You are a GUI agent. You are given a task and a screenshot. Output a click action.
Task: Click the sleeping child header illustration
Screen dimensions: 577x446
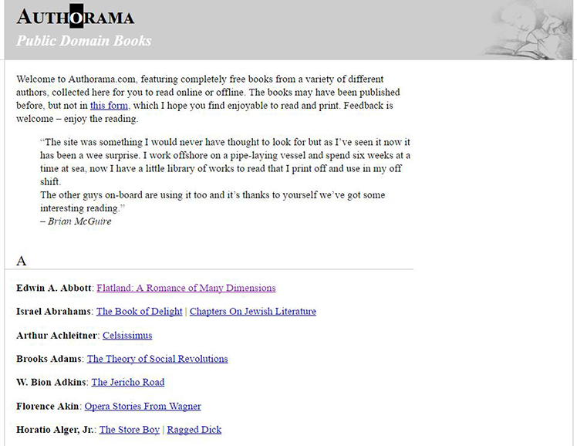tap(528, 30)
